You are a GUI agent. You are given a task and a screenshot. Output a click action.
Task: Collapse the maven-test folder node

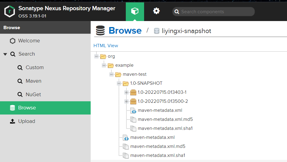click(x=111, y=74)
